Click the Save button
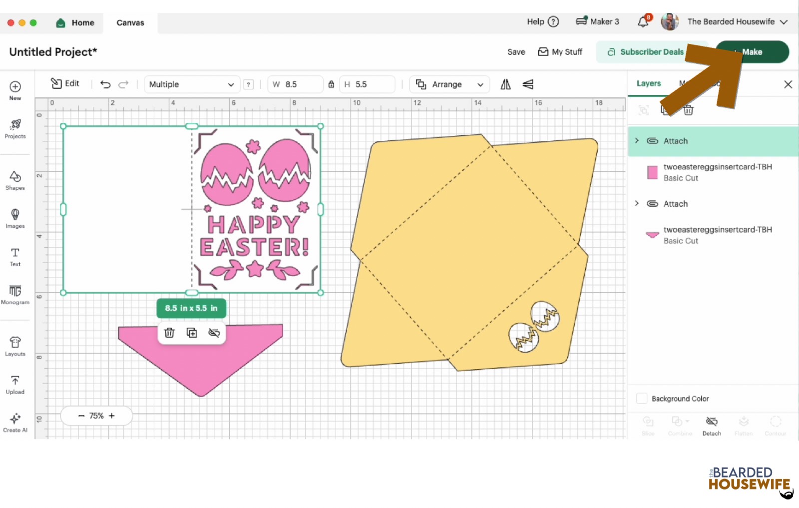 [x=516, y=52]
